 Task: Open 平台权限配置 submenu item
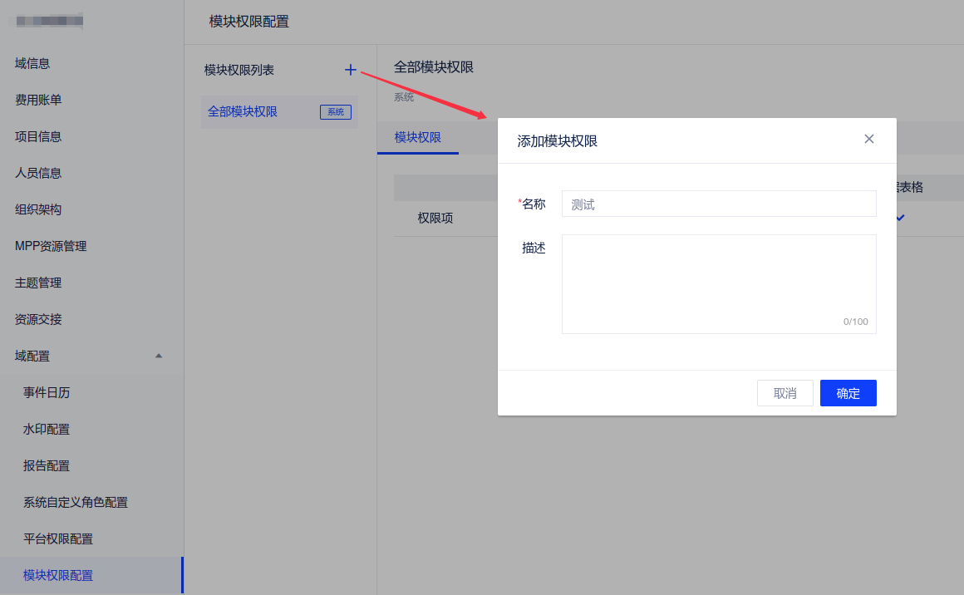click(58, 538)
